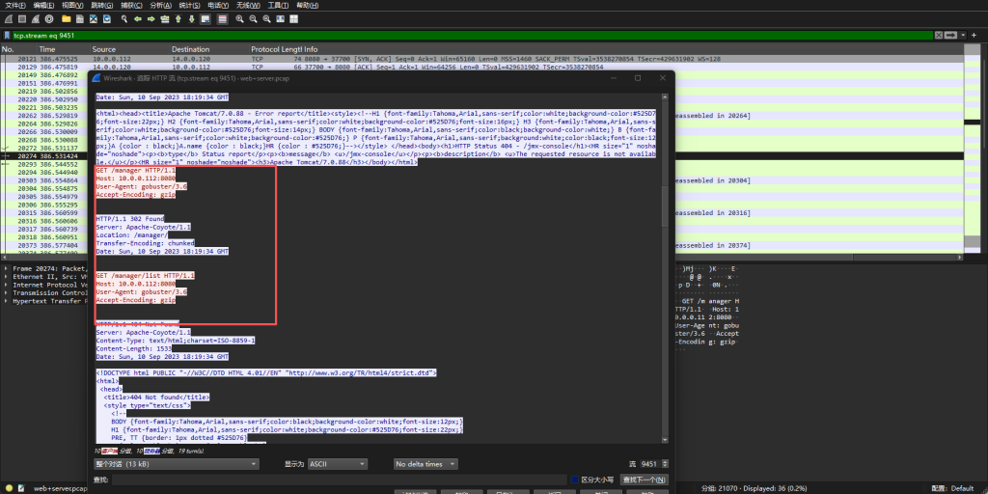Expand the Hypertext Transfer Protocol tree item
Screen dimensions: 988x494
pos(8,301)
